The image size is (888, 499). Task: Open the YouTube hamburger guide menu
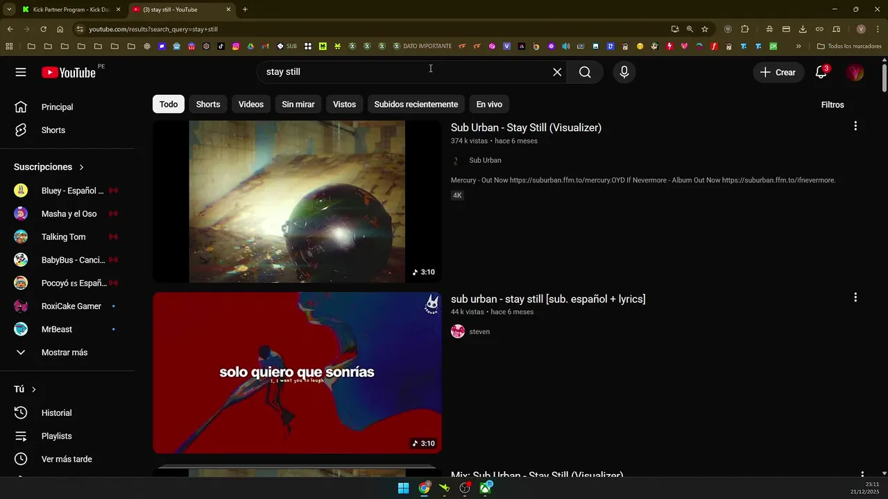coord(21,72)
